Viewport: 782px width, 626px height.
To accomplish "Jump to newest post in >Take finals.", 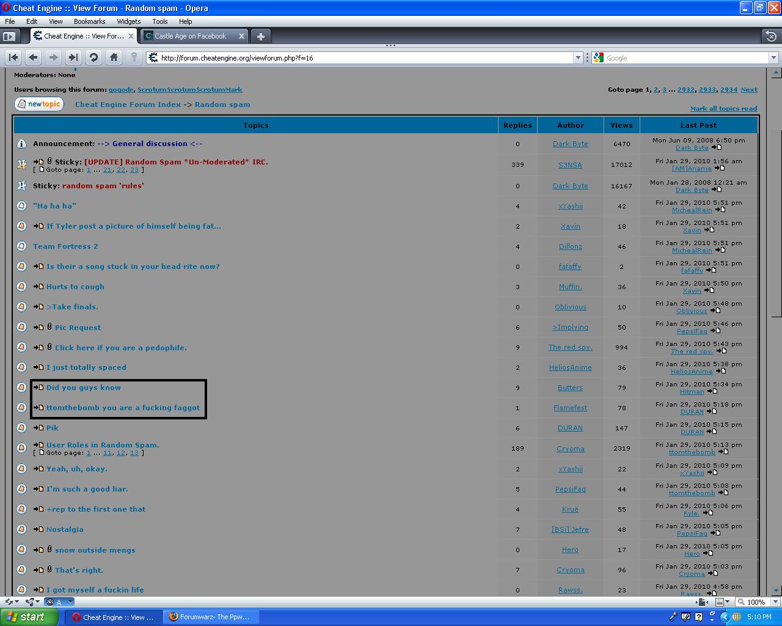I will tap(38, 307).
